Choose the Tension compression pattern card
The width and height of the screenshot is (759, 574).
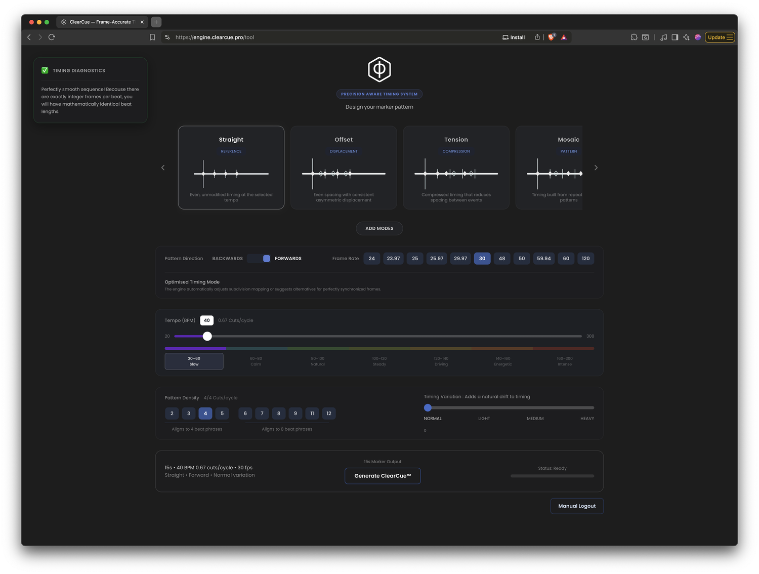pos(456,168)
